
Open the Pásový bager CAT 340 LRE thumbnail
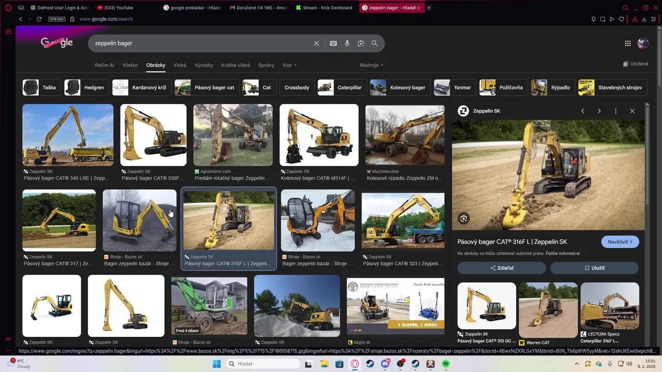pos(68,135)
